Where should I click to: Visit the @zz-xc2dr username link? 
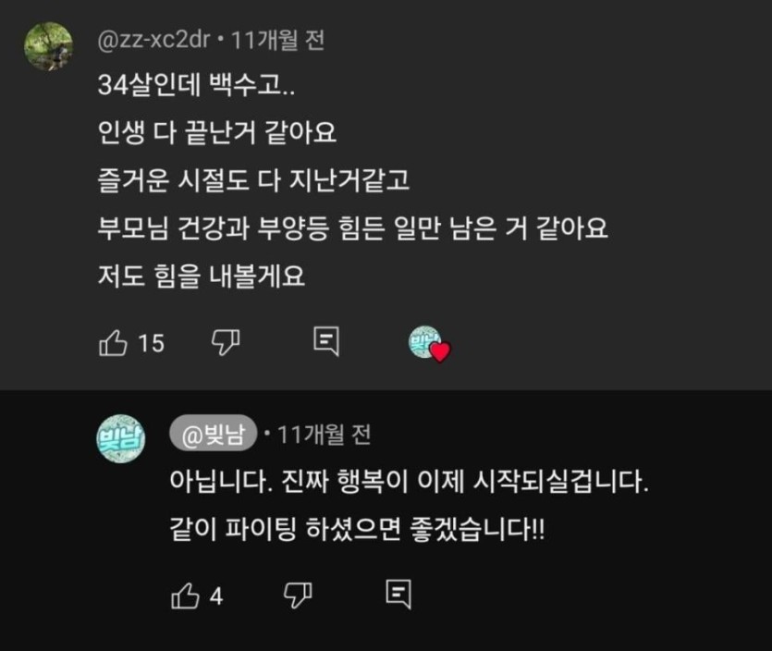coord(153,41)
